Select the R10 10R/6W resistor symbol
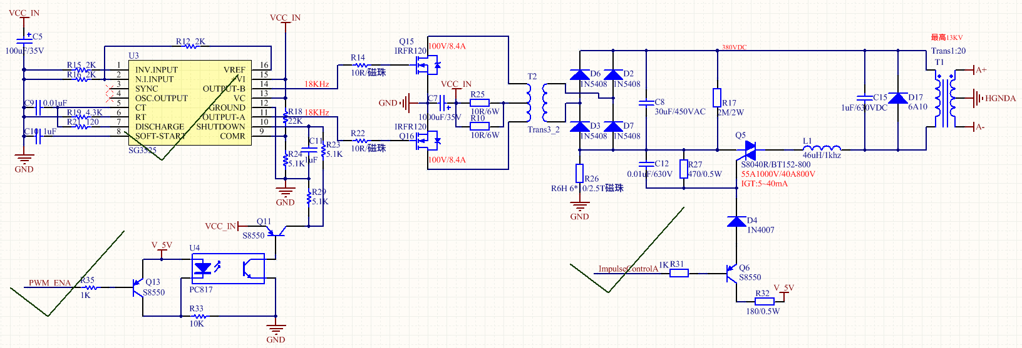The image size is (1022, 348). click(x=480, y=126)
